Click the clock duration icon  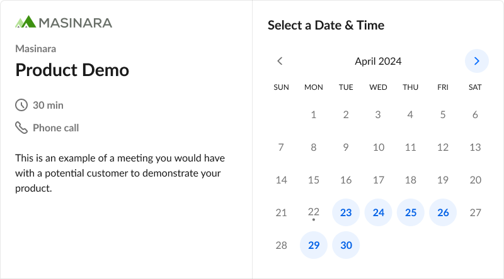click(21, 106)
